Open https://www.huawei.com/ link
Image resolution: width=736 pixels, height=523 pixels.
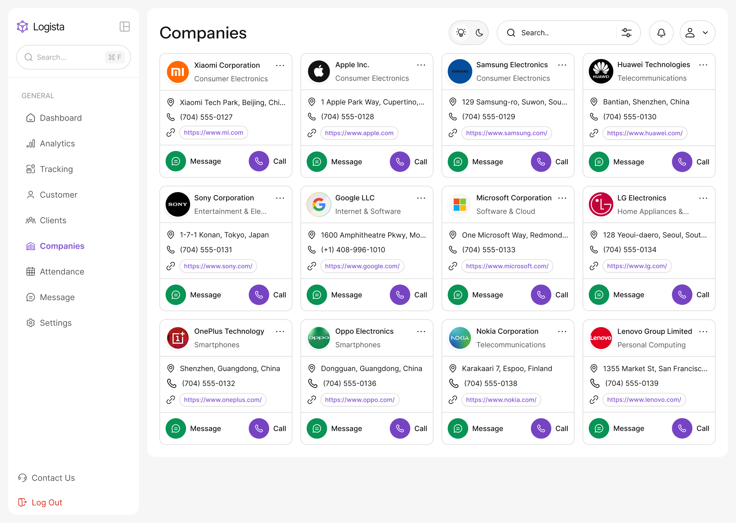tap(645, 133)
